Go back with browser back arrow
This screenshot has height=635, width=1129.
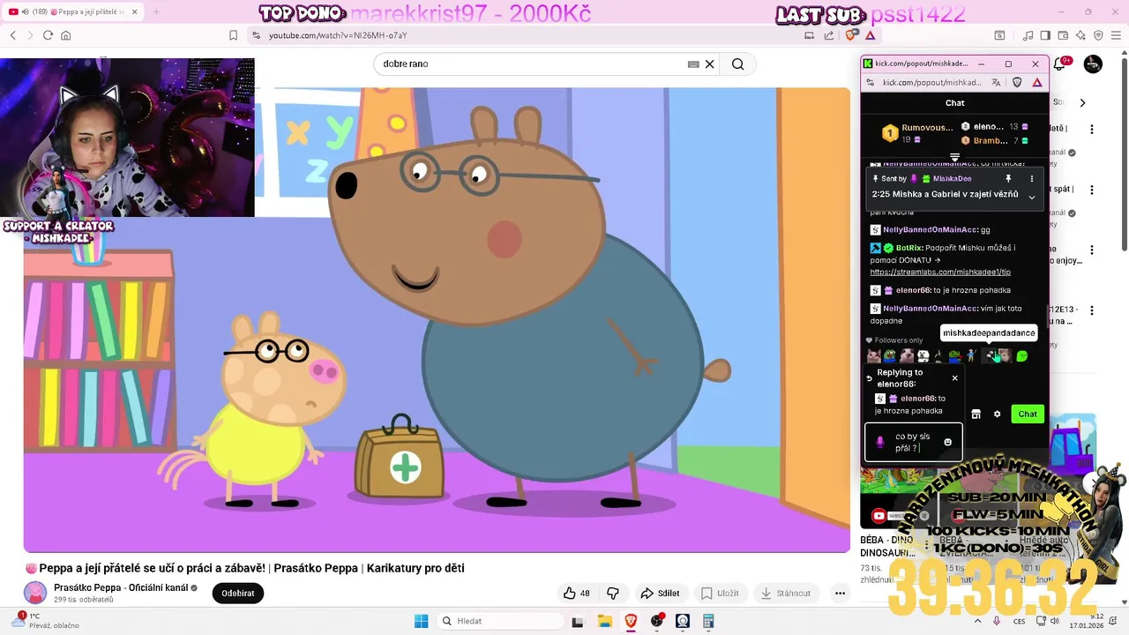click(x=13, y=35)
